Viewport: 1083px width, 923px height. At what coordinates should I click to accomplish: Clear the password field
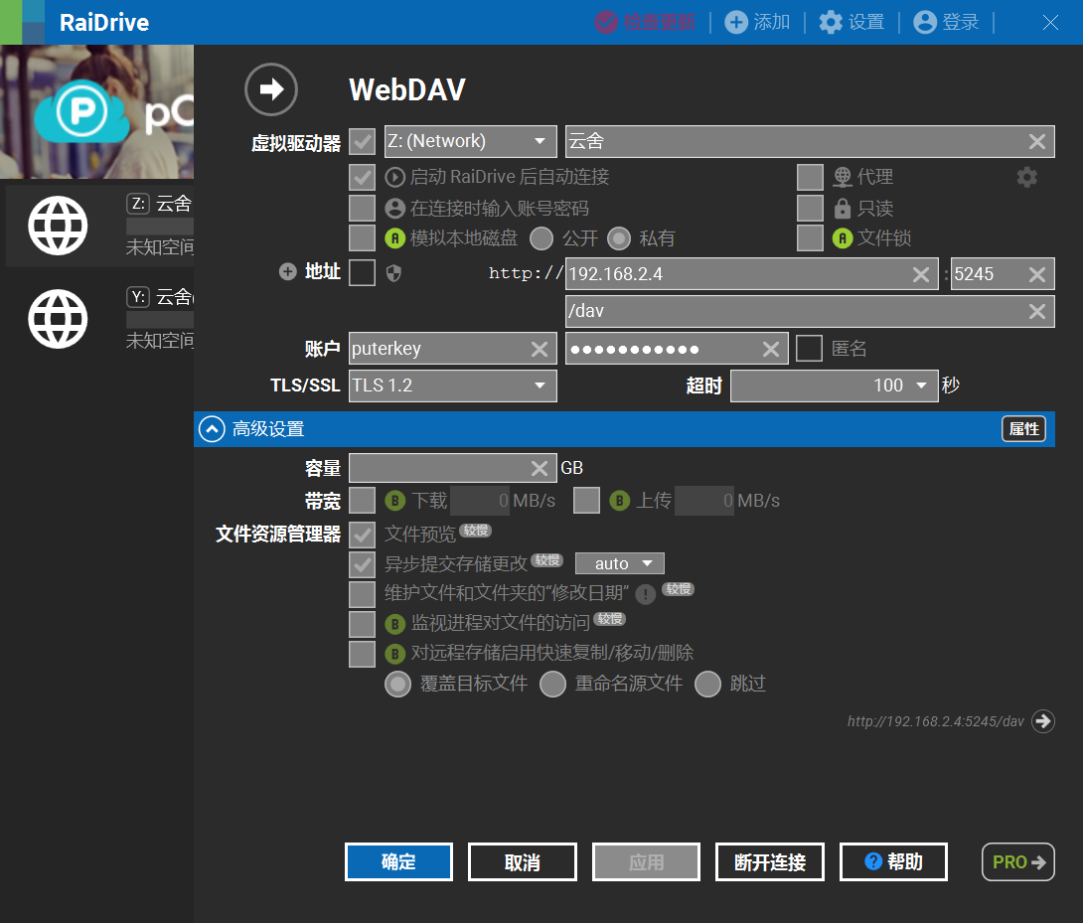[771, 349]
